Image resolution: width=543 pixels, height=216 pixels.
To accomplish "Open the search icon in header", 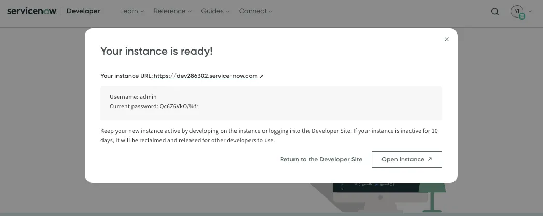I will 495,12.
